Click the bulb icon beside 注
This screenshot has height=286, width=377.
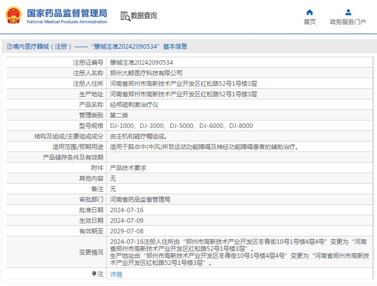(x=94, y=274)
